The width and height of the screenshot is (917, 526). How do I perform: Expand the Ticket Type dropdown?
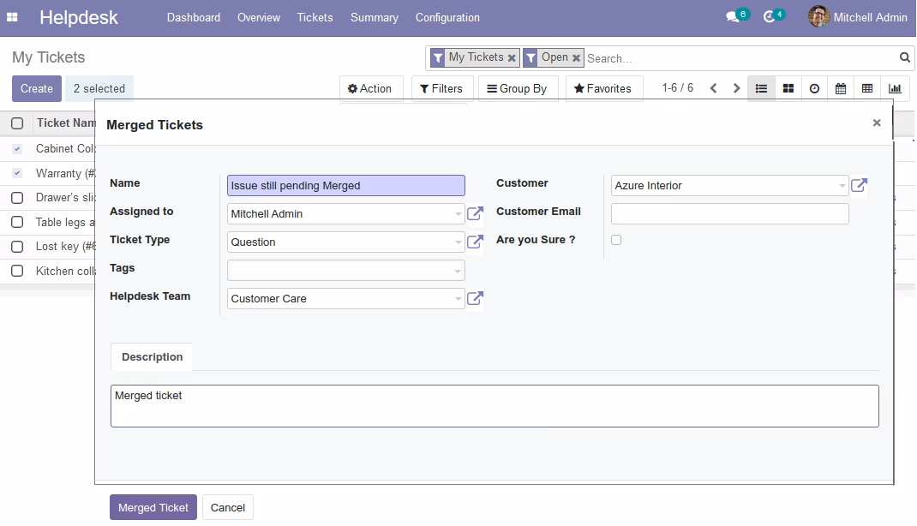tap(458, 242)
